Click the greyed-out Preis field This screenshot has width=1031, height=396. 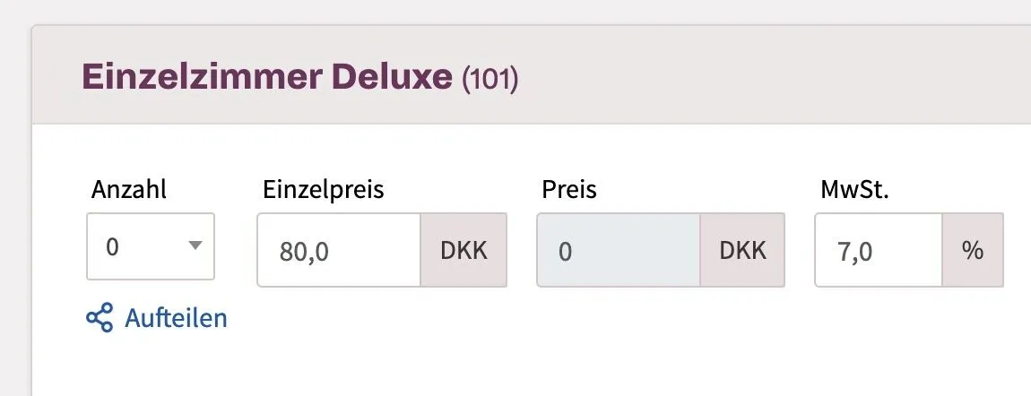tap(618, 250)
